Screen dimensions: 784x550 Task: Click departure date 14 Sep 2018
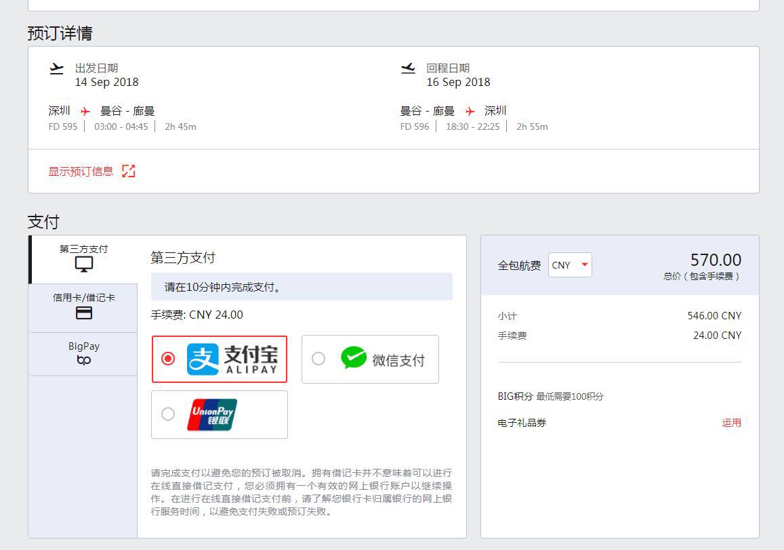(x=107, y=82)
